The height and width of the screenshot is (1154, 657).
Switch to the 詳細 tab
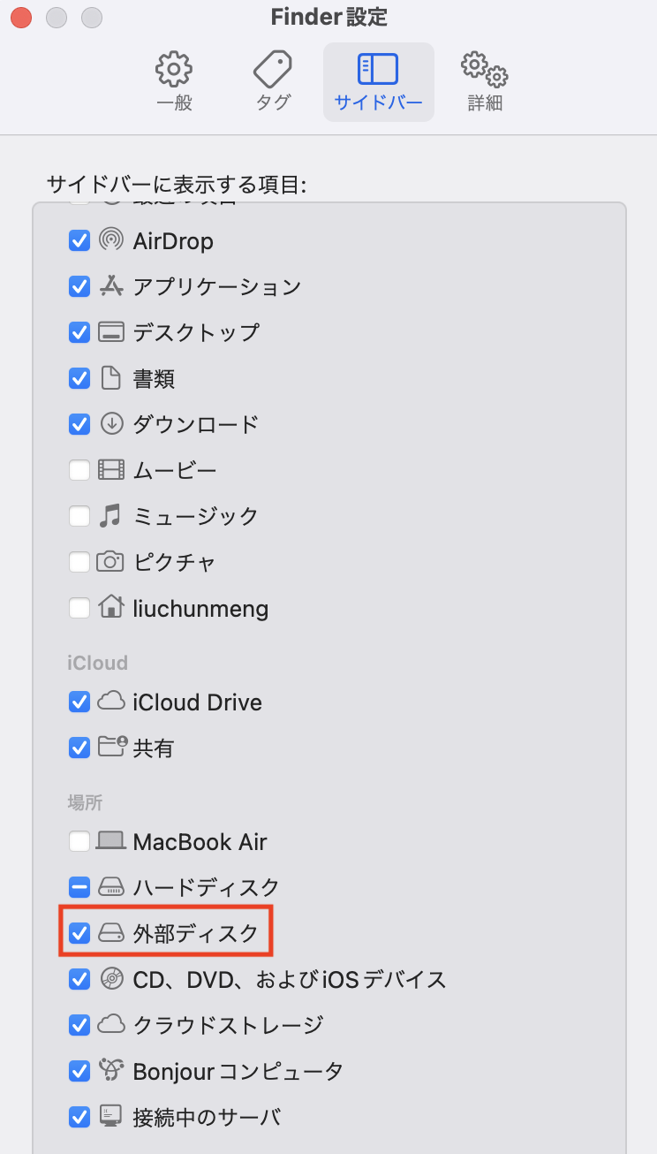click(483, 81)
